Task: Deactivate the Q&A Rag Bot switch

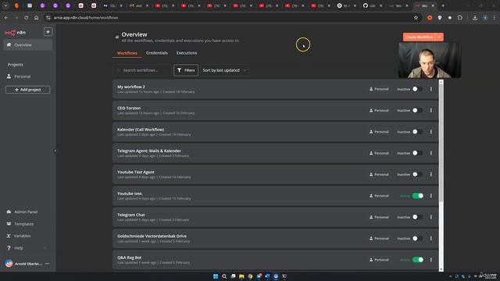Action: pos(418,260)
